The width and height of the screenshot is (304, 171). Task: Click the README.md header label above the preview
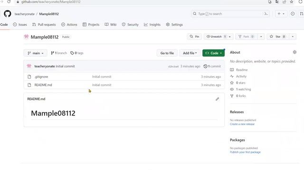[36, 99]
